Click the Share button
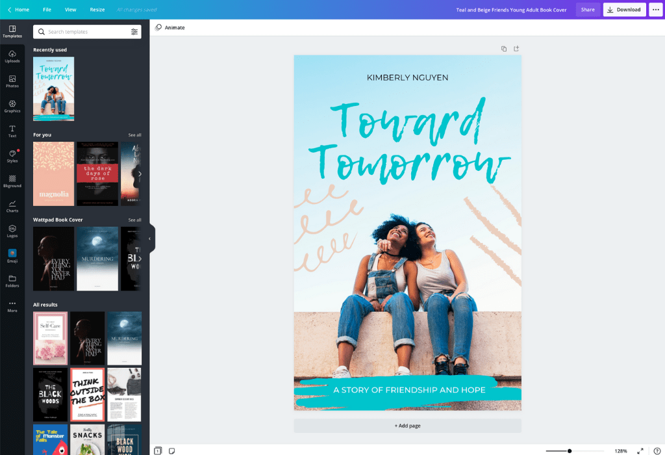The width and height of the screenshot is (665, 455). point(588,10)
